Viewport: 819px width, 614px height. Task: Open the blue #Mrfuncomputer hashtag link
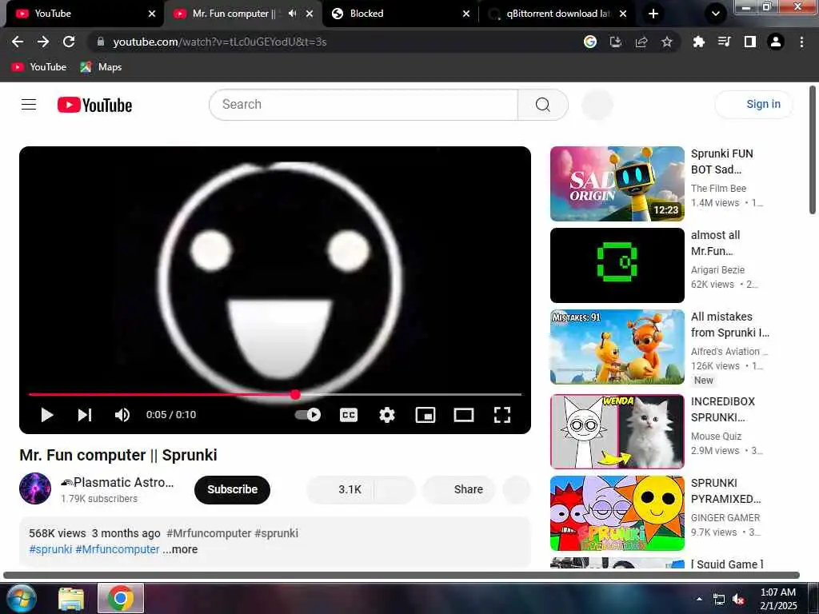pos(118,549)
